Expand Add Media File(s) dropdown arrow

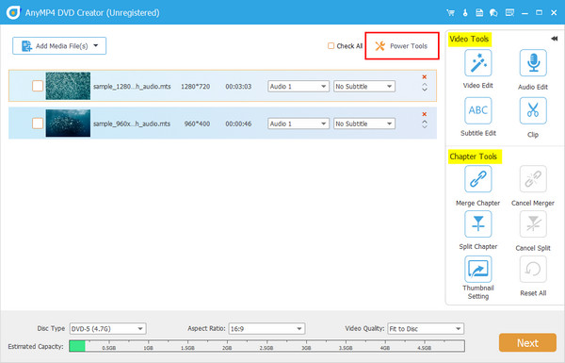click(96, 45)
